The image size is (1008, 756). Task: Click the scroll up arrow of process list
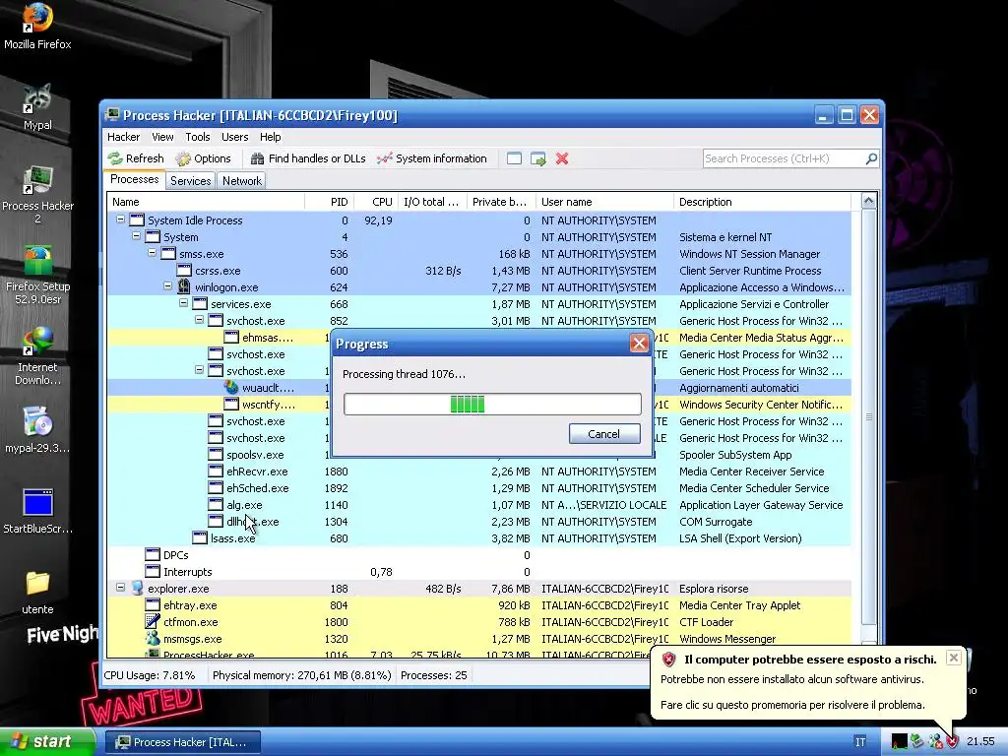click(868, 201)
